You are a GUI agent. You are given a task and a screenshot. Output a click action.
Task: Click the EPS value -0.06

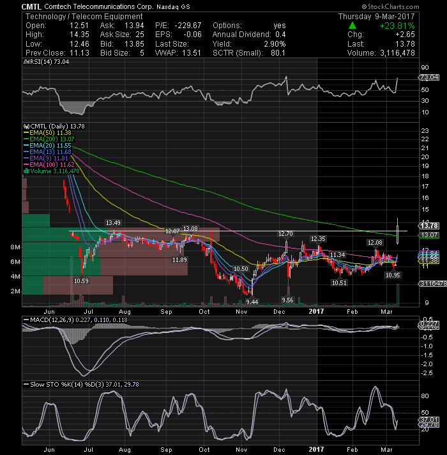(192, 35)
